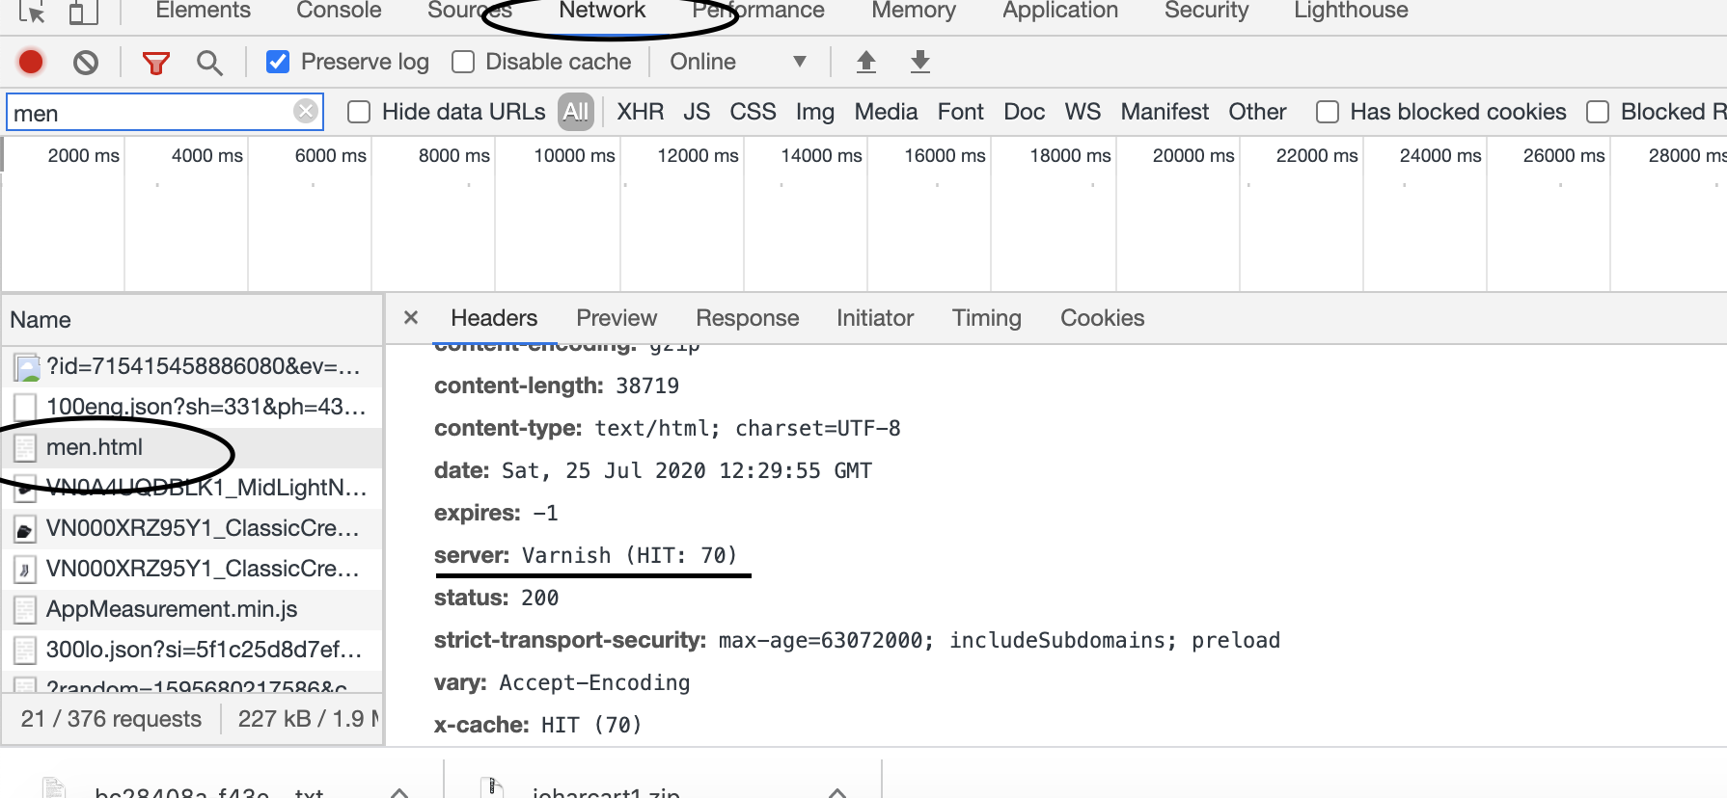Click the 20000 ms timeline marker

1193,155
